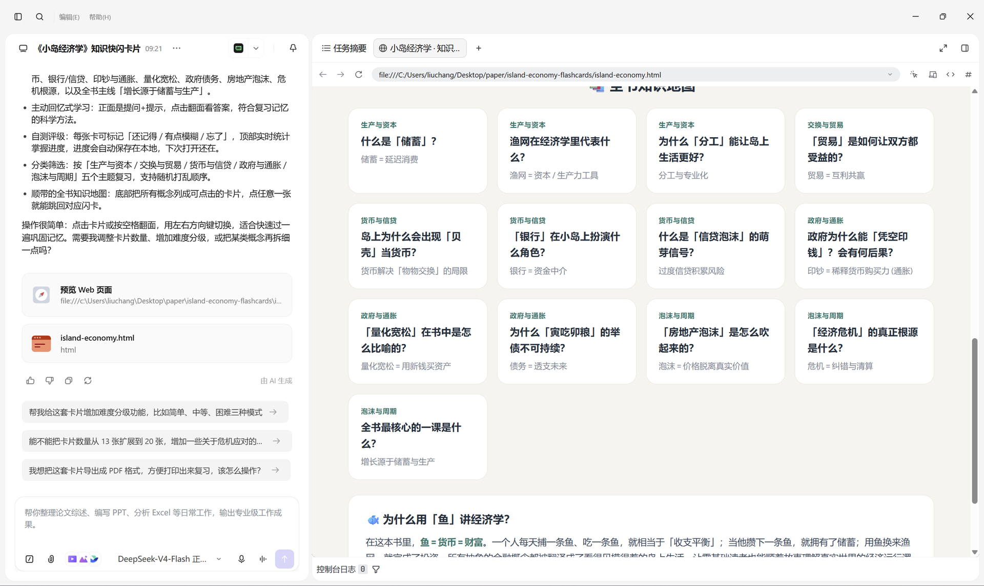
Task: Open card 什么是「信贷泡沫」的萌芽信号？
Action: 715,246
